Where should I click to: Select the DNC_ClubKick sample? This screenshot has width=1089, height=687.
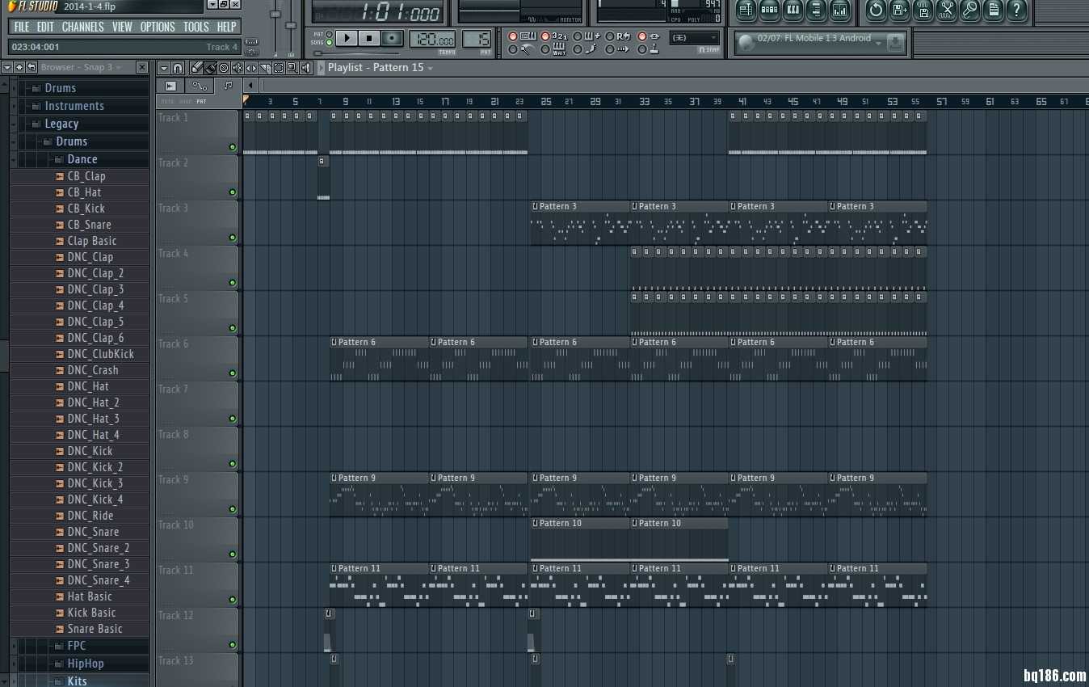101,354
